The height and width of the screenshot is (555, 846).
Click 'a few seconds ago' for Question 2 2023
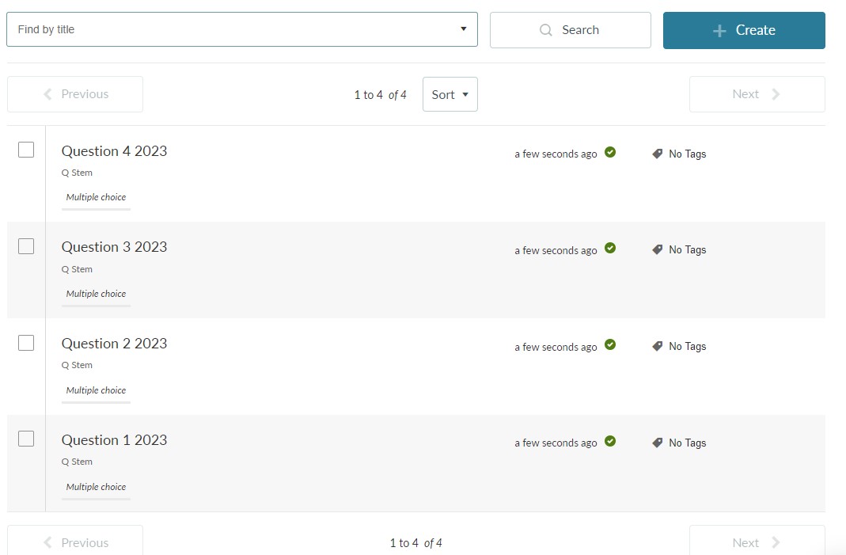[x=556, y=347]
